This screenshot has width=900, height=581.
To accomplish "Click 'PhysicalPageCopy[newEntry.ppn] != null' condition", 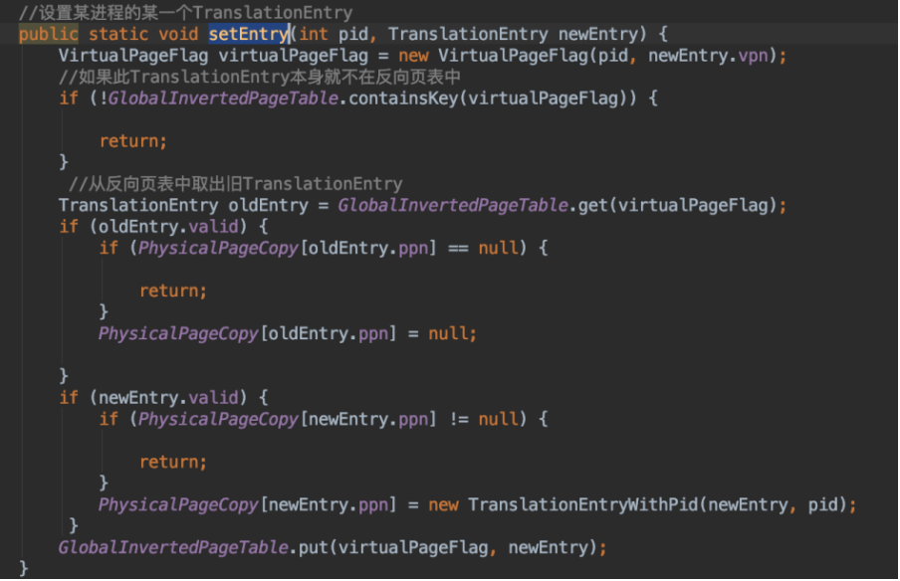I will point(329,419).
